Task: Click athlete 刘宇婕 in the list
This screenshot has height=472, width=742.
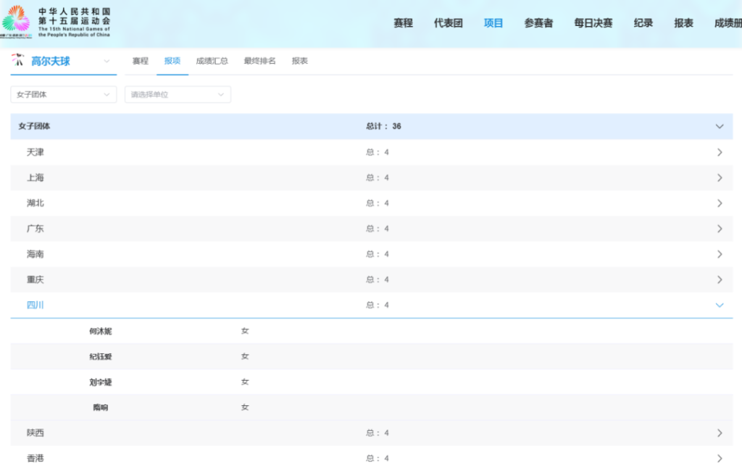Action: 101,382
